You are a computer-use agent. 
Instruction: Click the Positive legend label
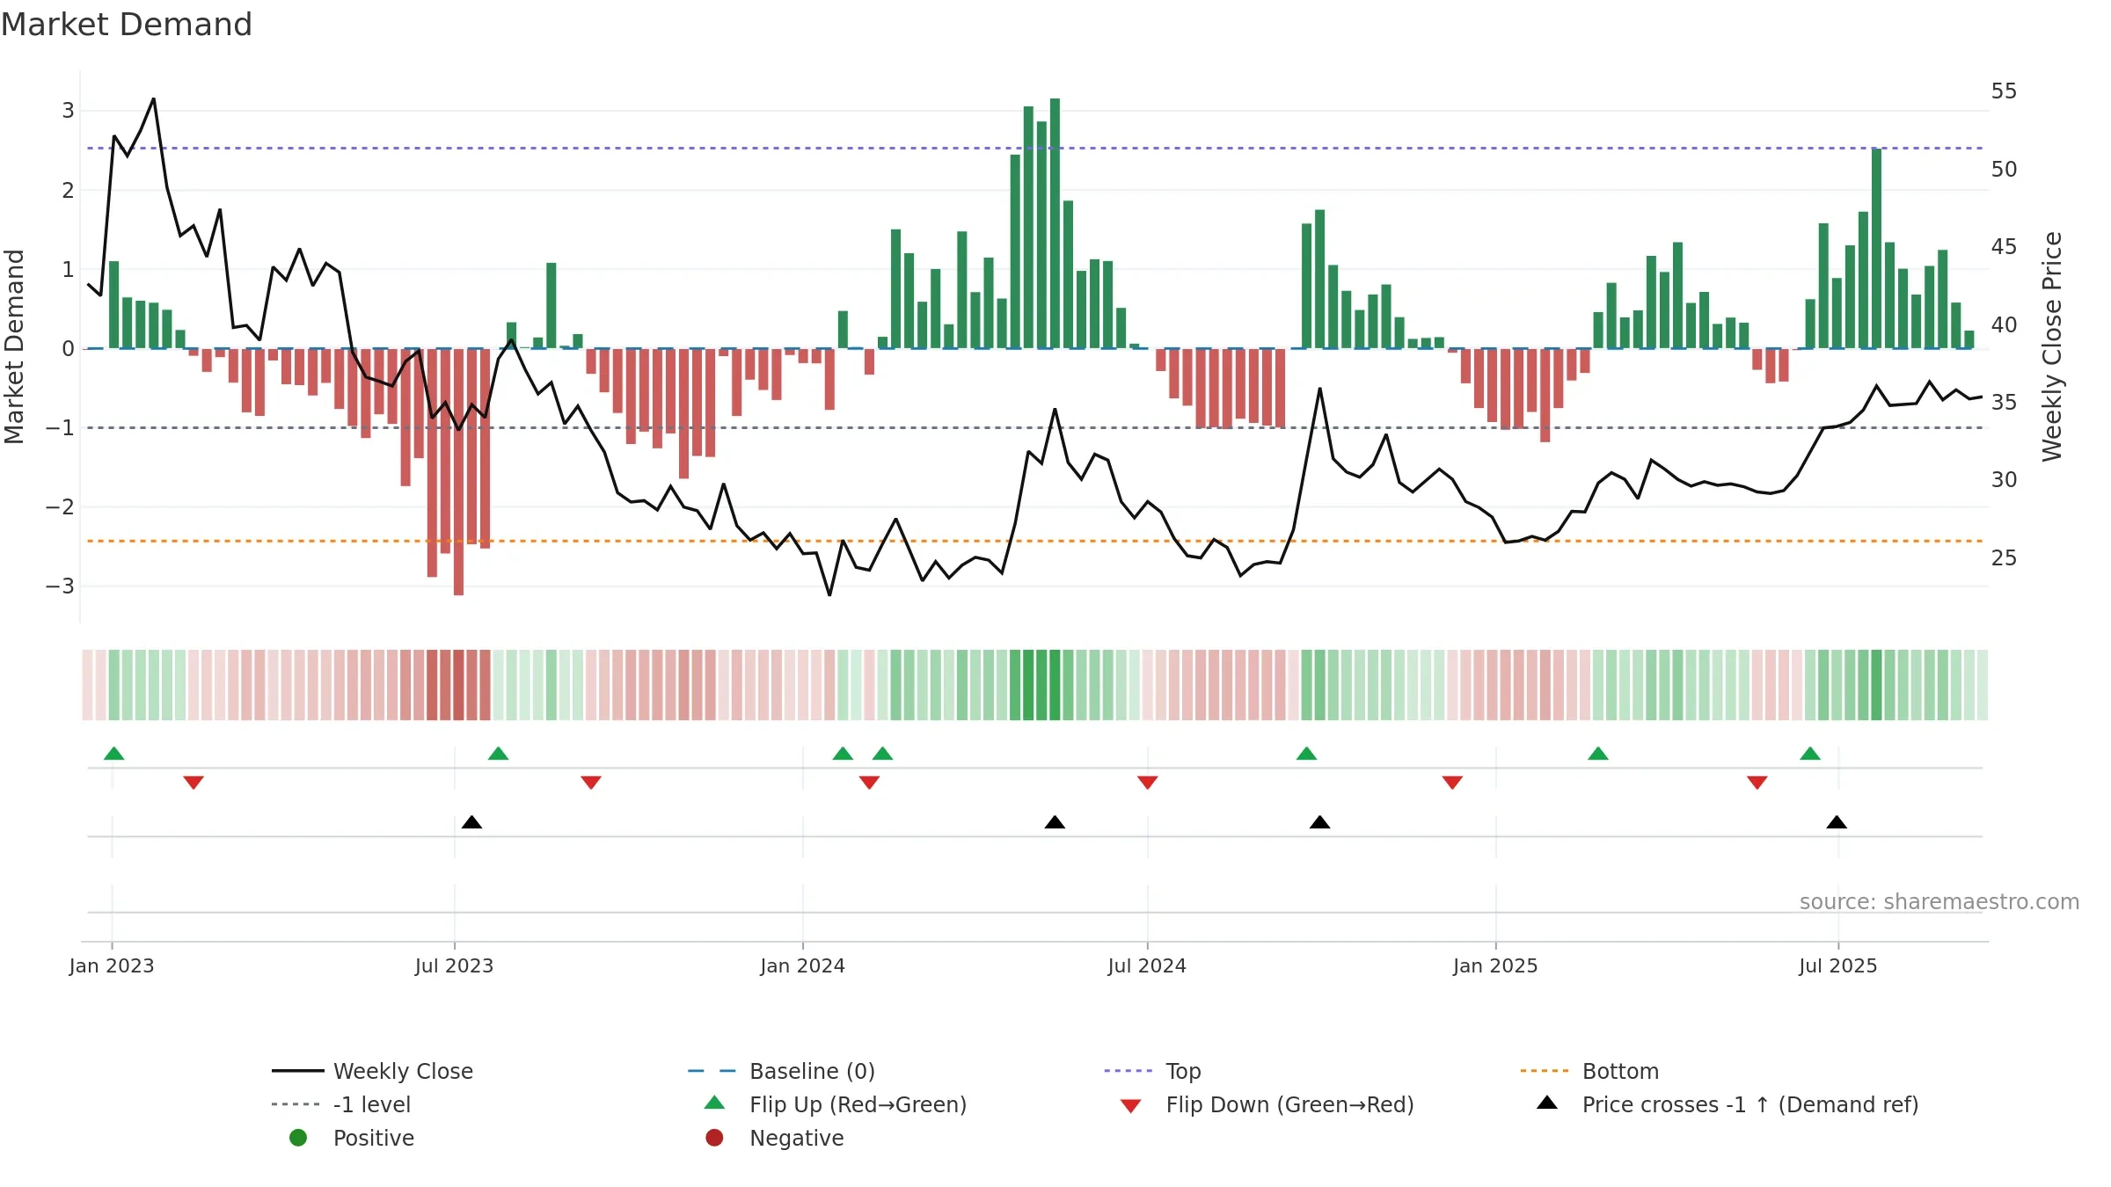[373, 1138]
